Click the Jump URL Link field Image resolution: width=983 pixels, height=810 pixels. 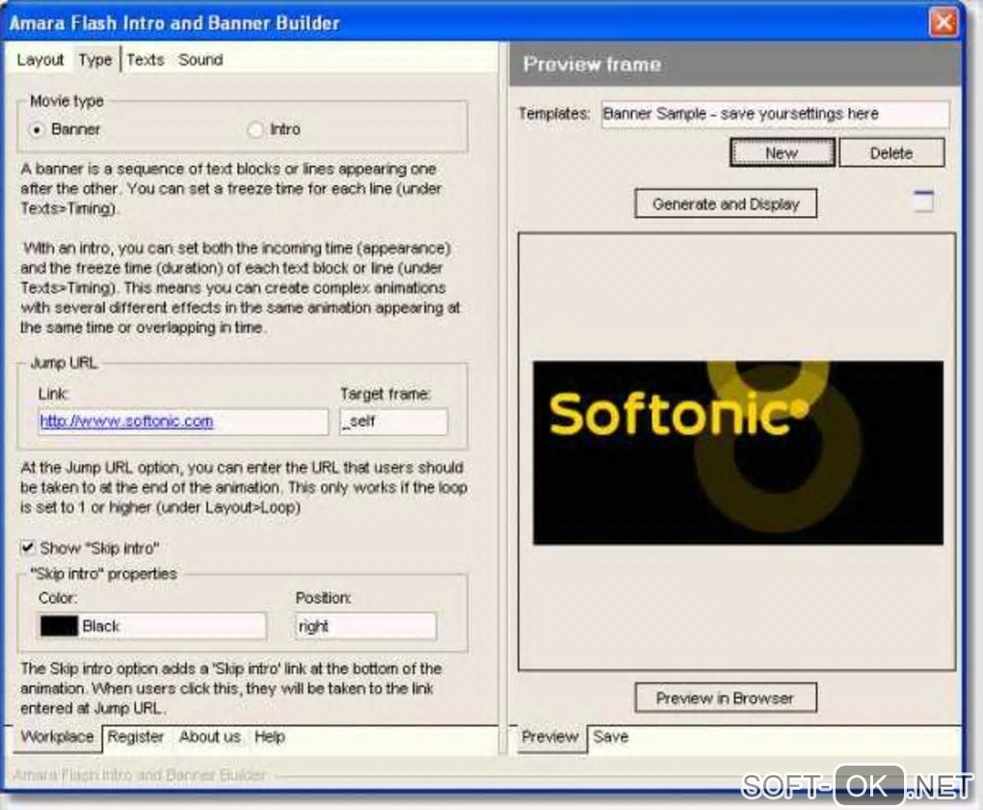[183, 421]
